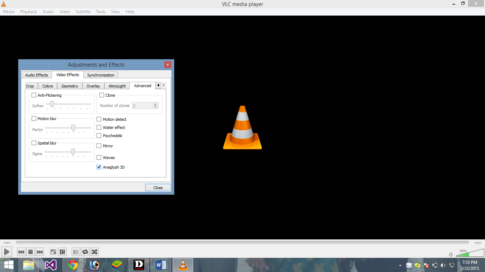Open File Explorer from the taskbar
Viewport: 485px width, 272px height.
[29, 265]
